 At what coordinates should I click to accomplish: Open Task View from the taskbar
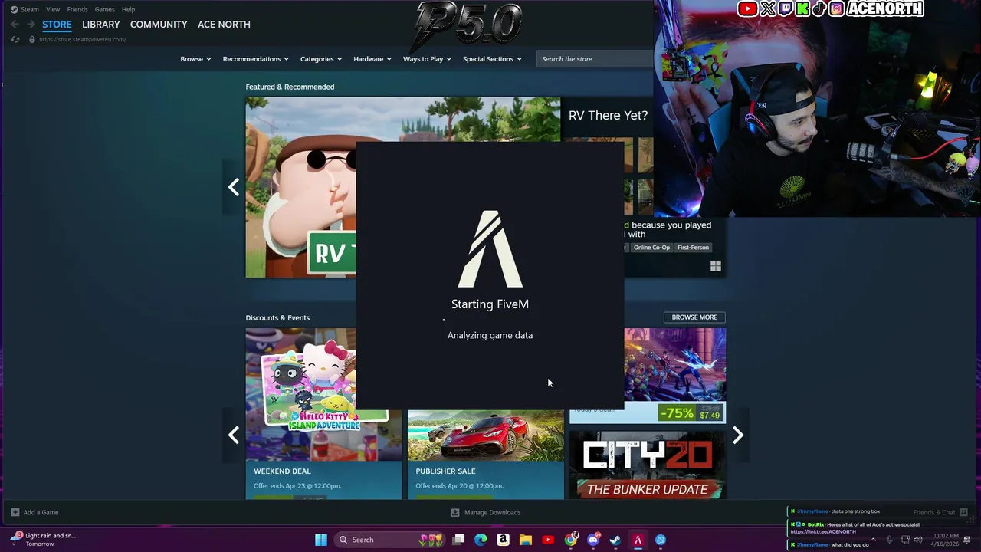point(458,540)
